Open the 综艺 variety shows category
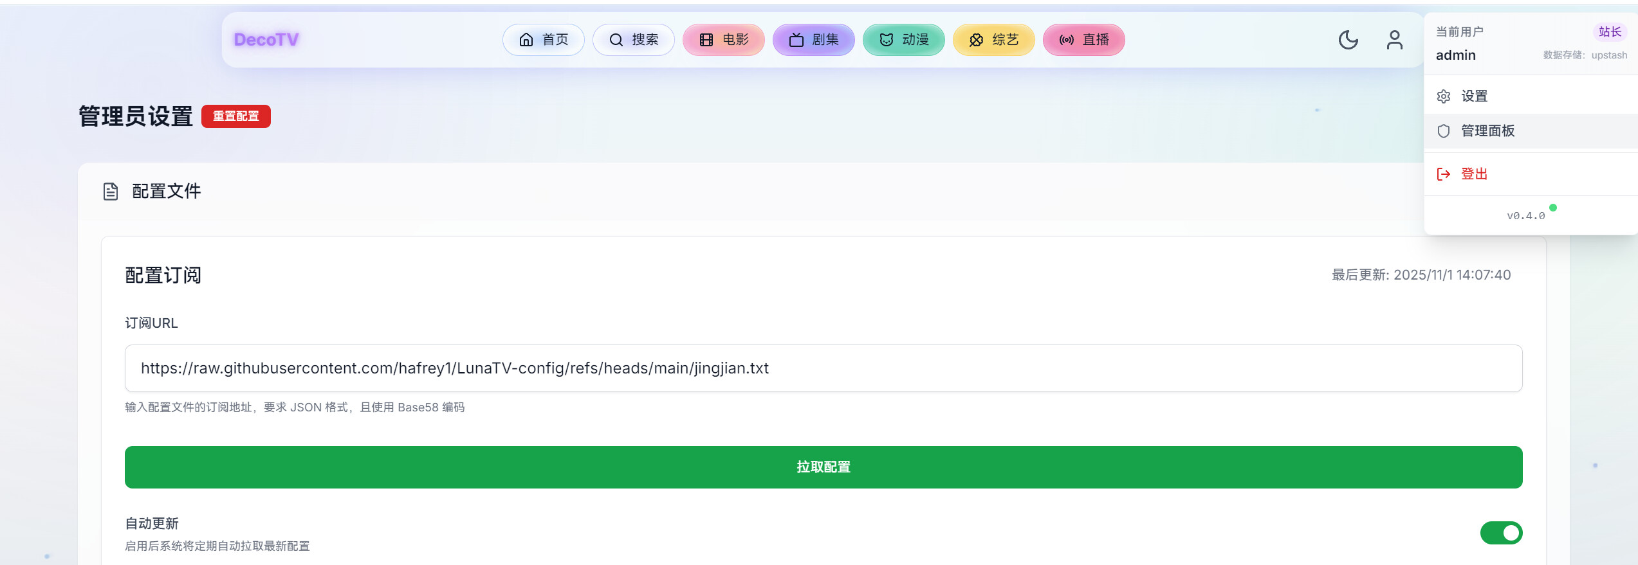The height and width of the screenshot is (565, 1638). pos(994,40)
